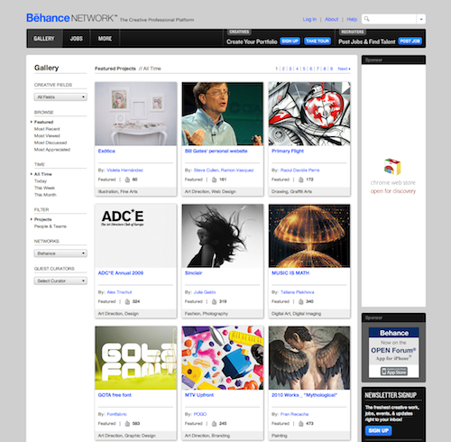This screenshot has height=442, width=451.
Task: Open the Select Curator dropdown
Action: pos(60,281)
